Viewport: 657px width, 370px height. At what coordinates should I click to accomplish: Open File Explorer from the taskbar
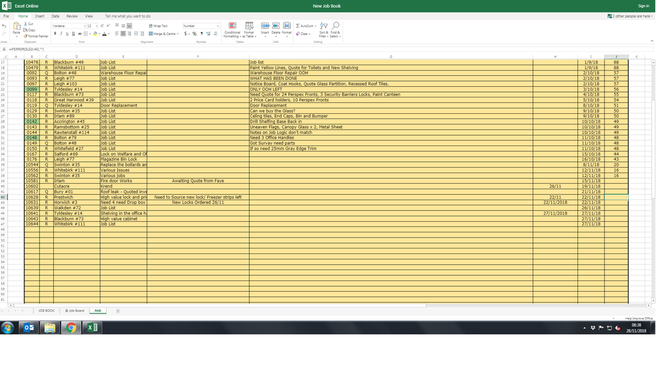tap(50, 328)
